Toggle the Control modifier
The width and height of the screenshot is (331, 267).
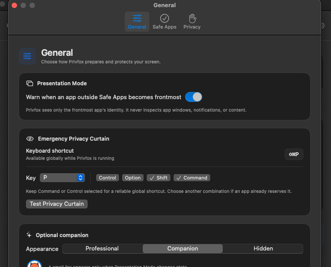[x=107, y=178]
